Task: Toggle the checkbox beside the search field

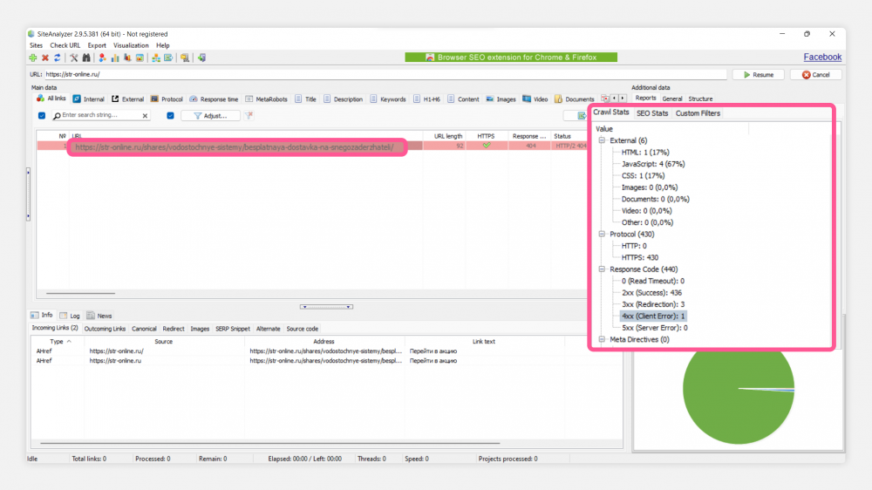Action: 42,116
